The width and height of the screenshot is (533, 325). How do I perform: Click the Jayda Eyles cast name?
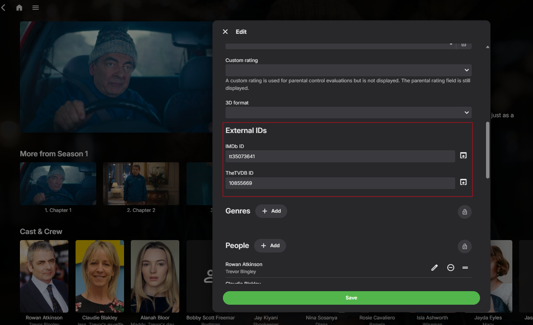(x=488, y=318)
